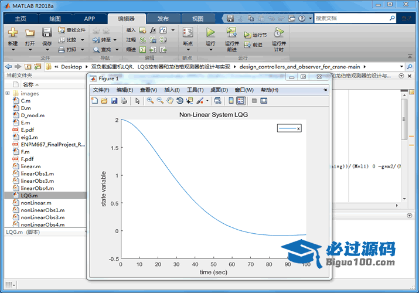Toggle the Edit Plot arrow tool
This screenshot has height=293, width=419.
point(138,101)
